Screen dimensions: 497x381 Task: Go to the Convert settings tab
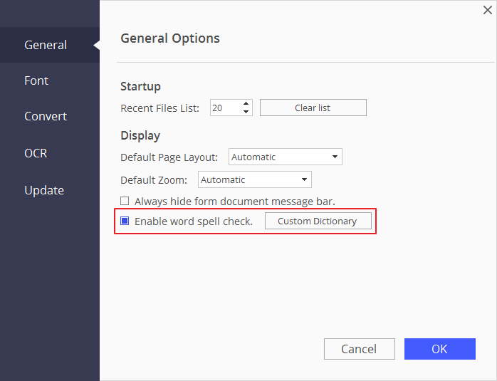click(46, 116)
